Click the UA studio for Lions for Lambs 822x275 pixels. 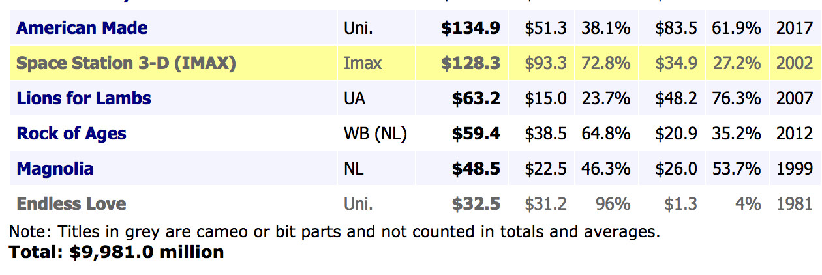click(x=355, y=98)
